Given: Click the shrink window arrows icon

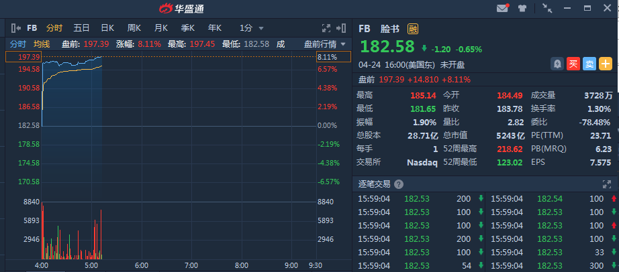Looking at the screenshot, I should tap(547, 9).
